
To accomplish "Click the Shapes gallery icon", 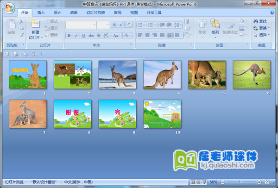I will coord(202,24).
